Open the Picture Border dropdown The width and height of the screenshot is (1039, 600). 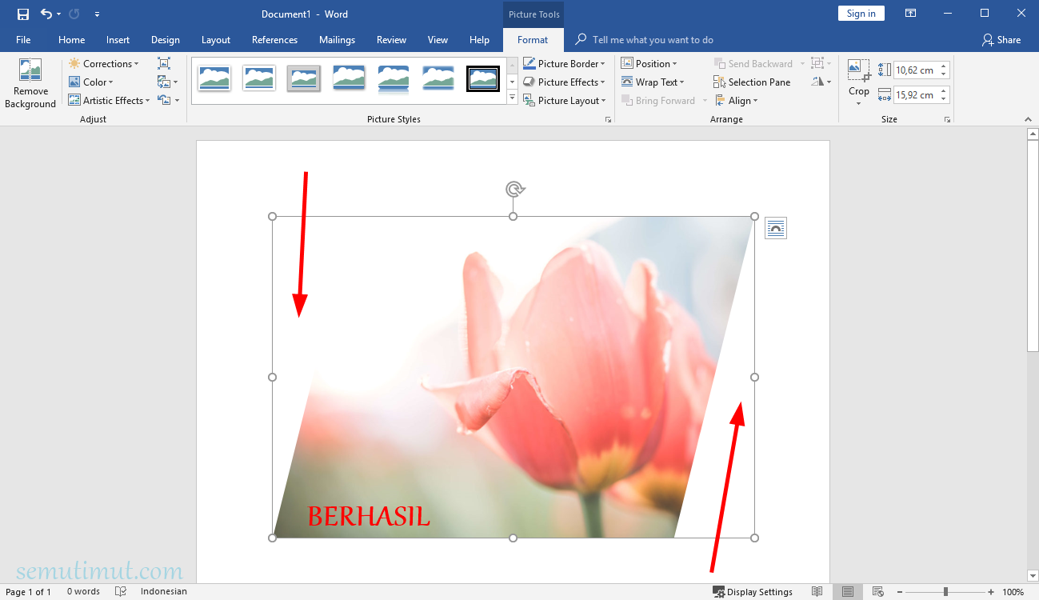point(565,64)
